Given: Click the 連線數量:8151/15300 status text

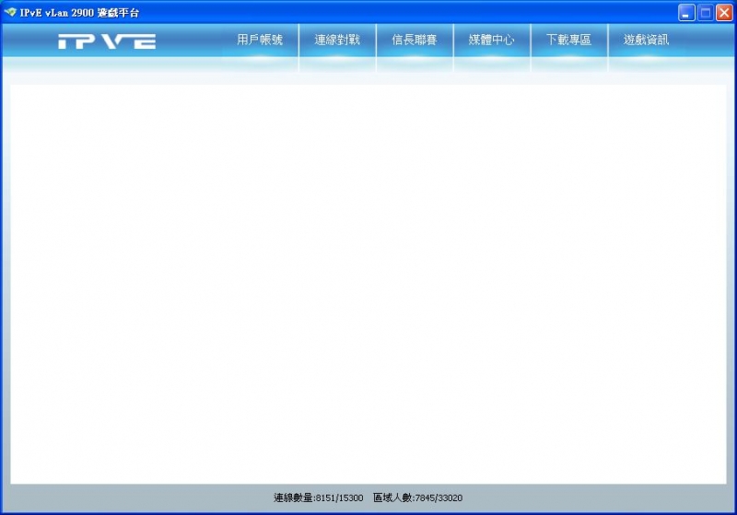Looking at the screenshot, I should click(x=318, y=497).
